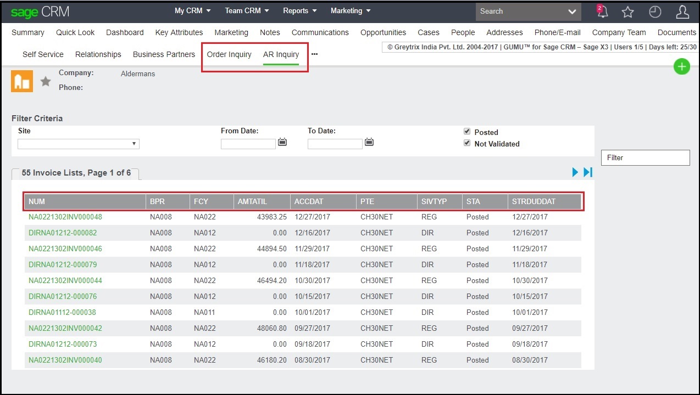Open the Self Service tab

point(43,54)
